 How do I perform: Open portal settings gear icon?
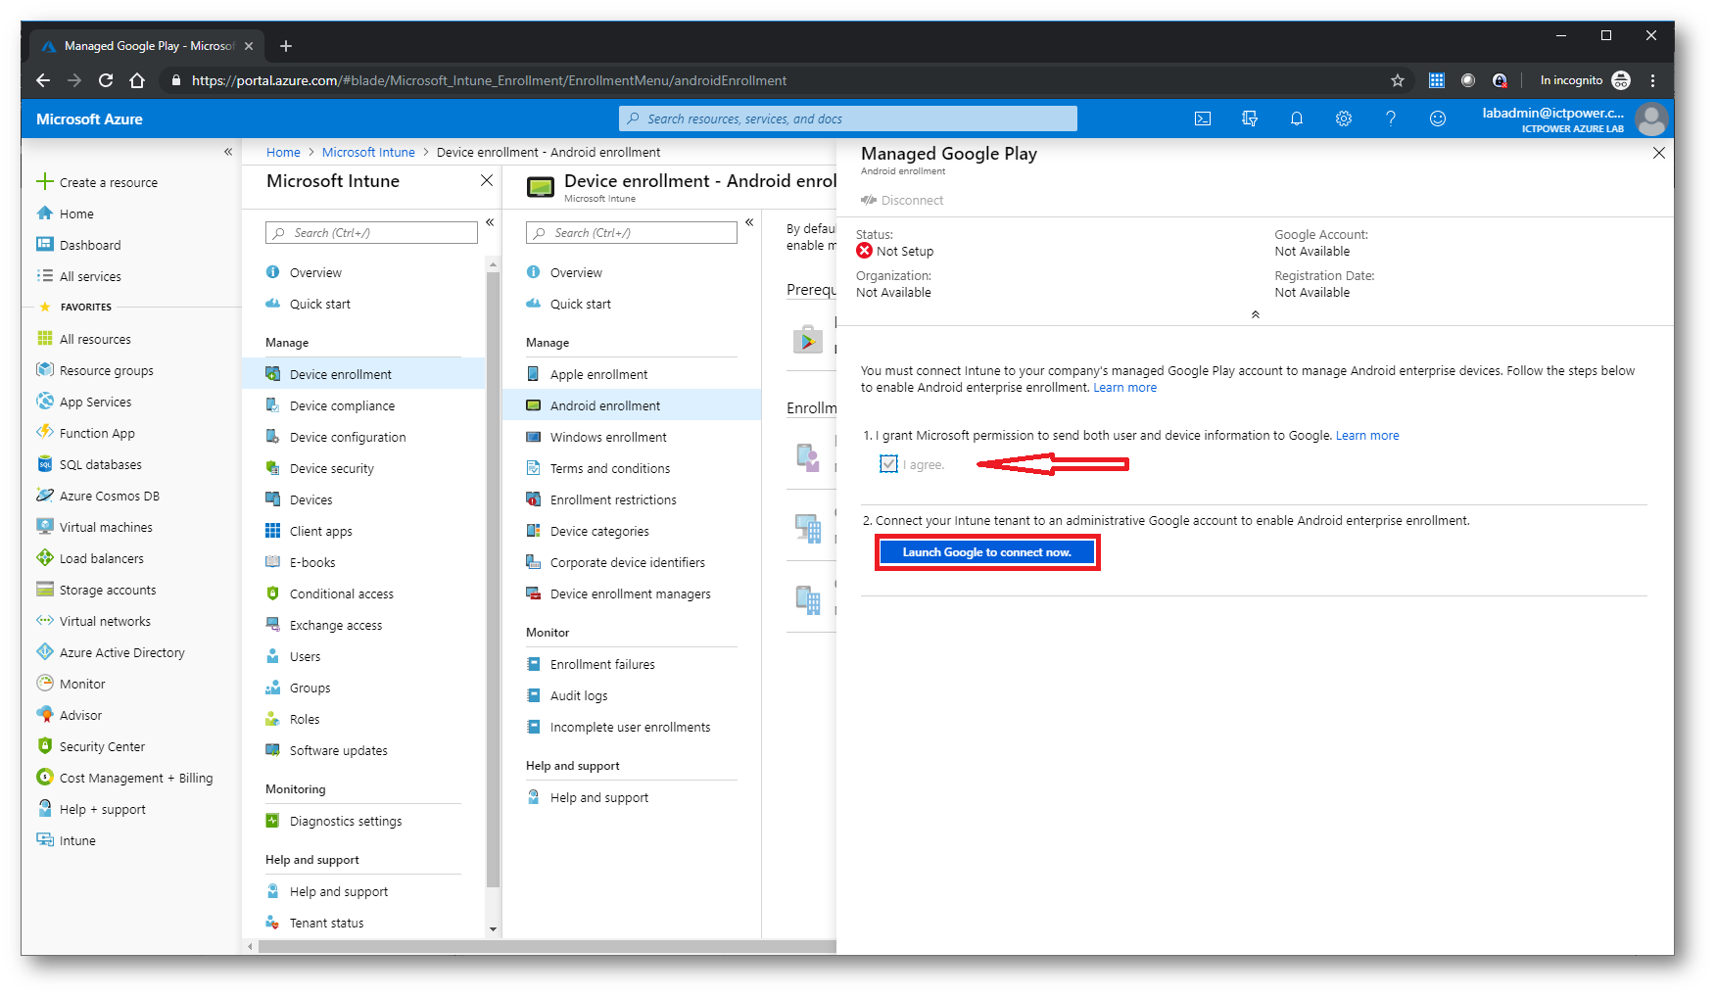click(1343, 119)
